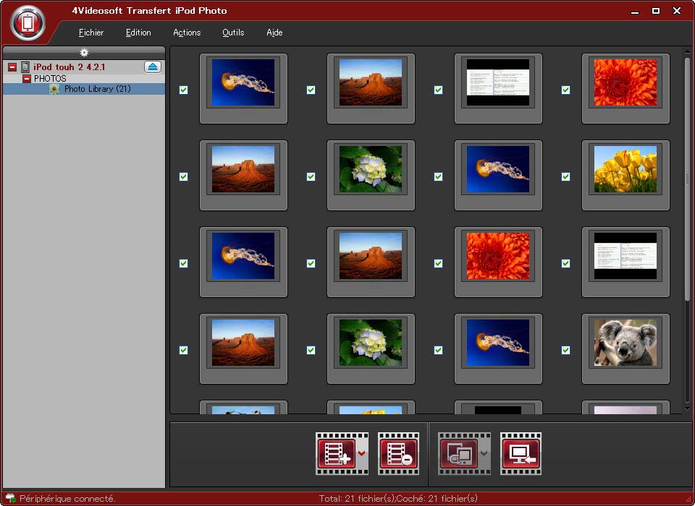Viewport: 695px width, 506px height.
Task: Uncheck the koala photo checkbox
Action: click(565, 350)
